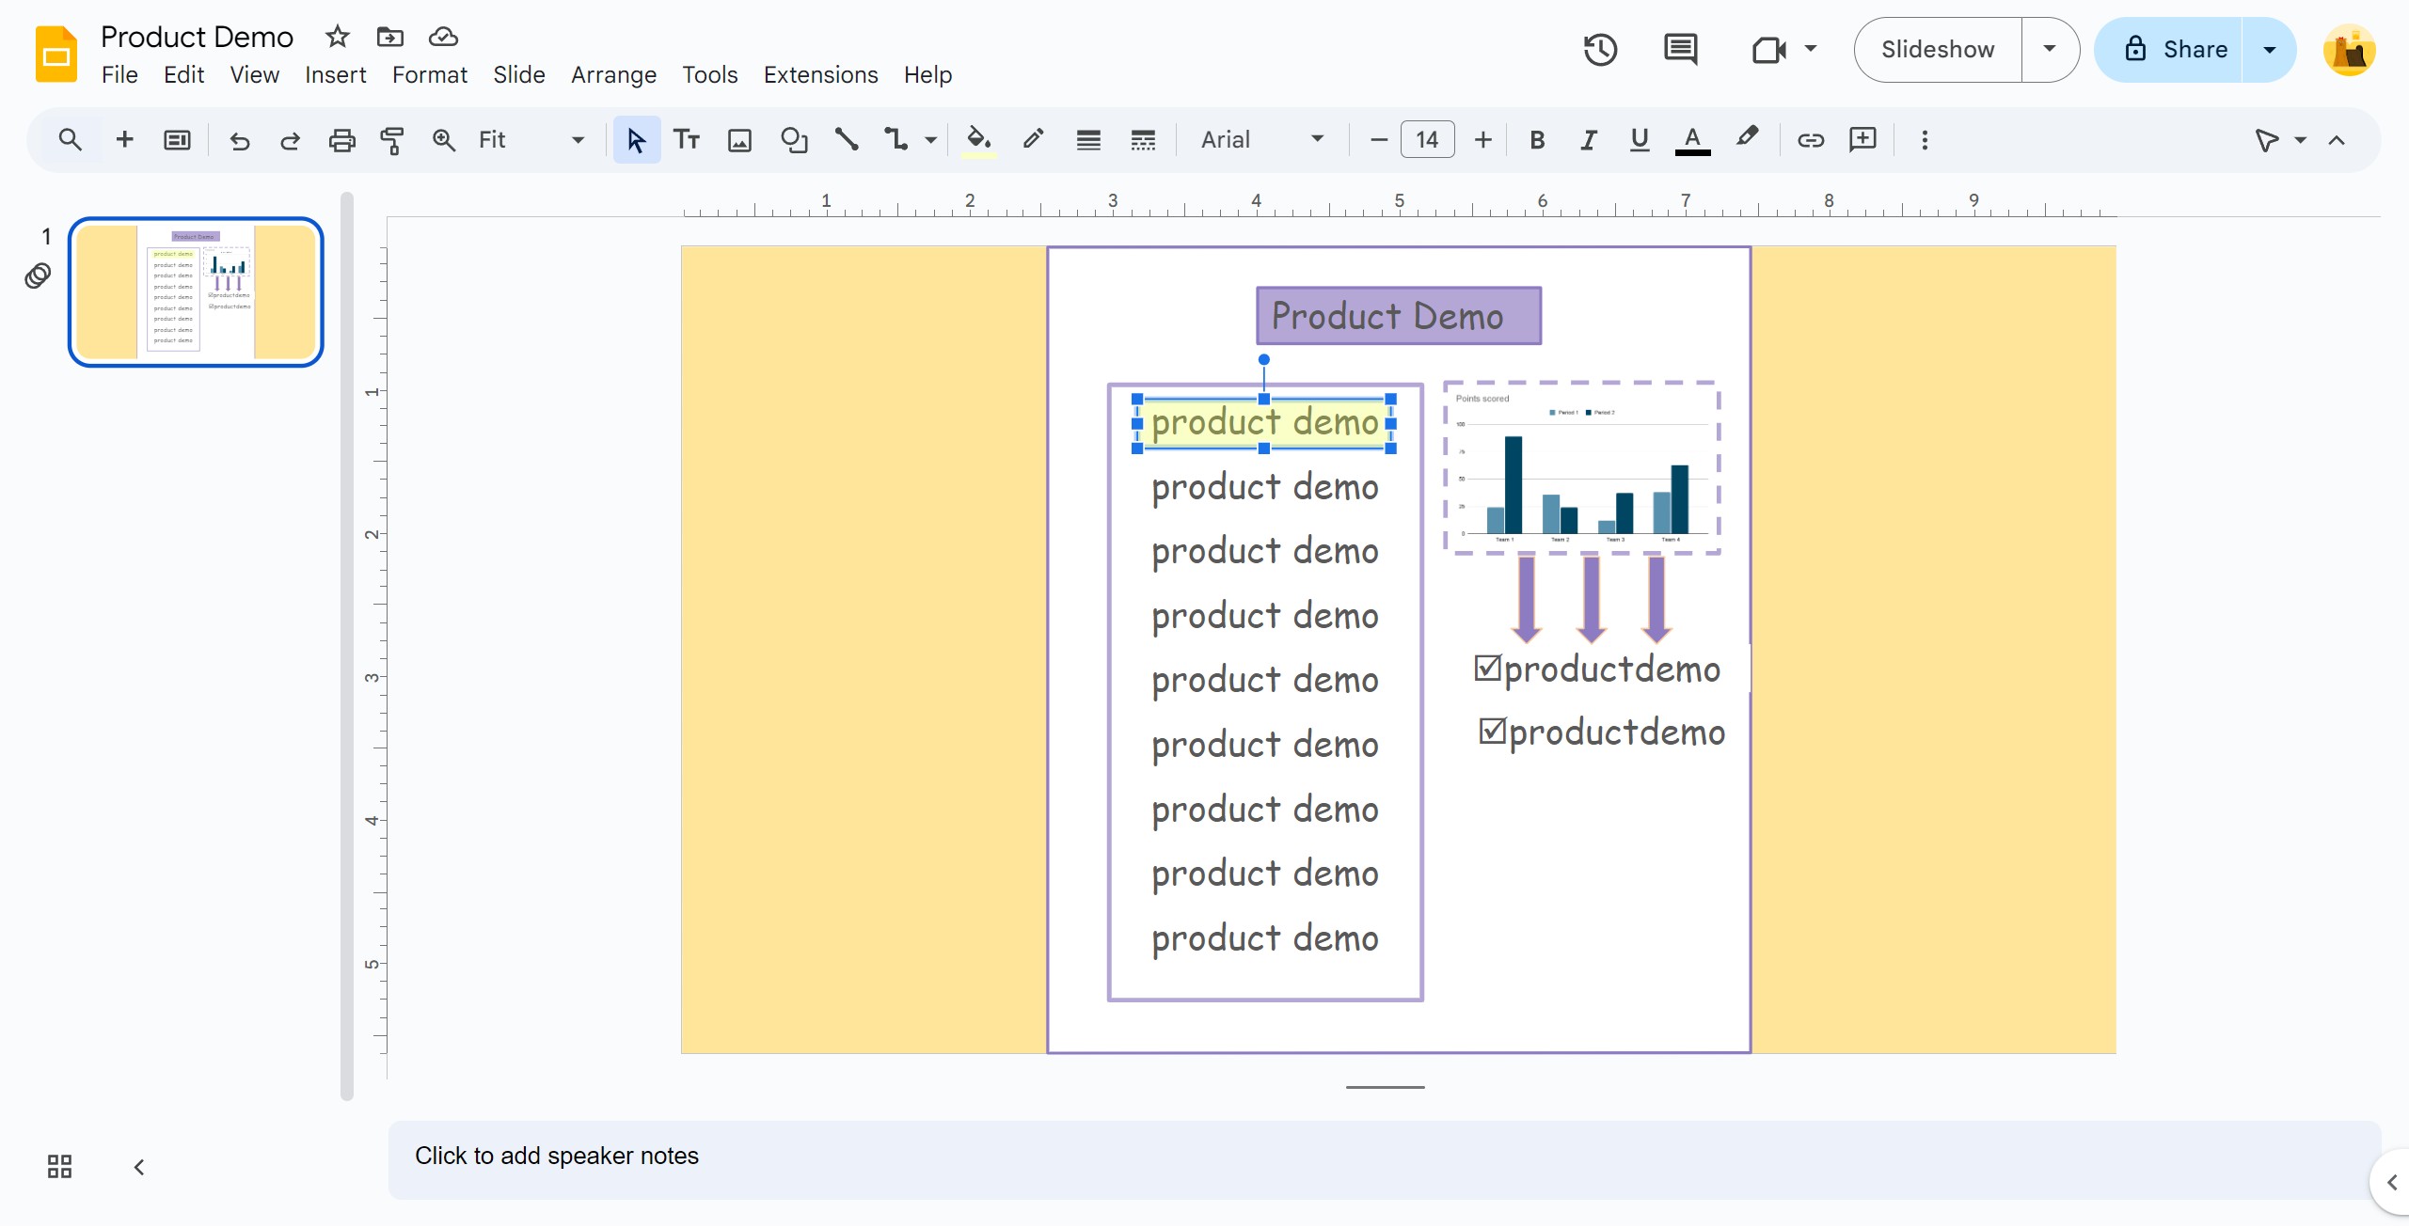Open the comments history icon

point(1680,50)
